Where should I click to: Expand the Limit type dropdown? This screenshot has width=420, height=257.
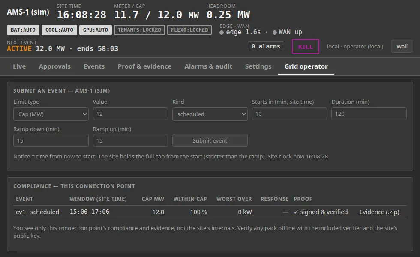point(51,114)
